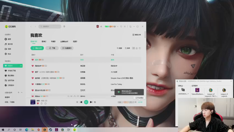Sort by the 歌曲 column header
This screenshot has width=234, height=132.
33,55
